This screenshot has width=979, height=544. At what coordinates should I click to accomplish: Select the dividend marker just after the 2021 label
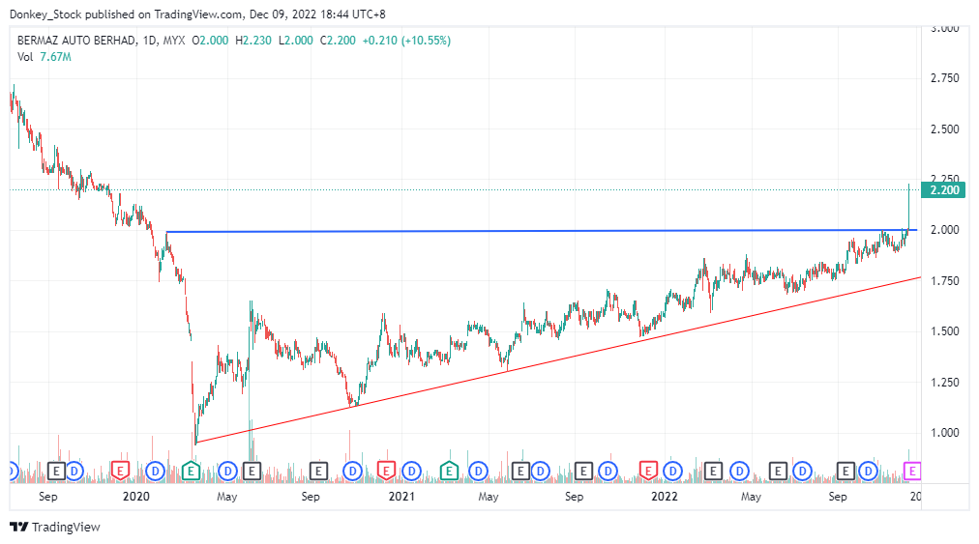(411, 471)
